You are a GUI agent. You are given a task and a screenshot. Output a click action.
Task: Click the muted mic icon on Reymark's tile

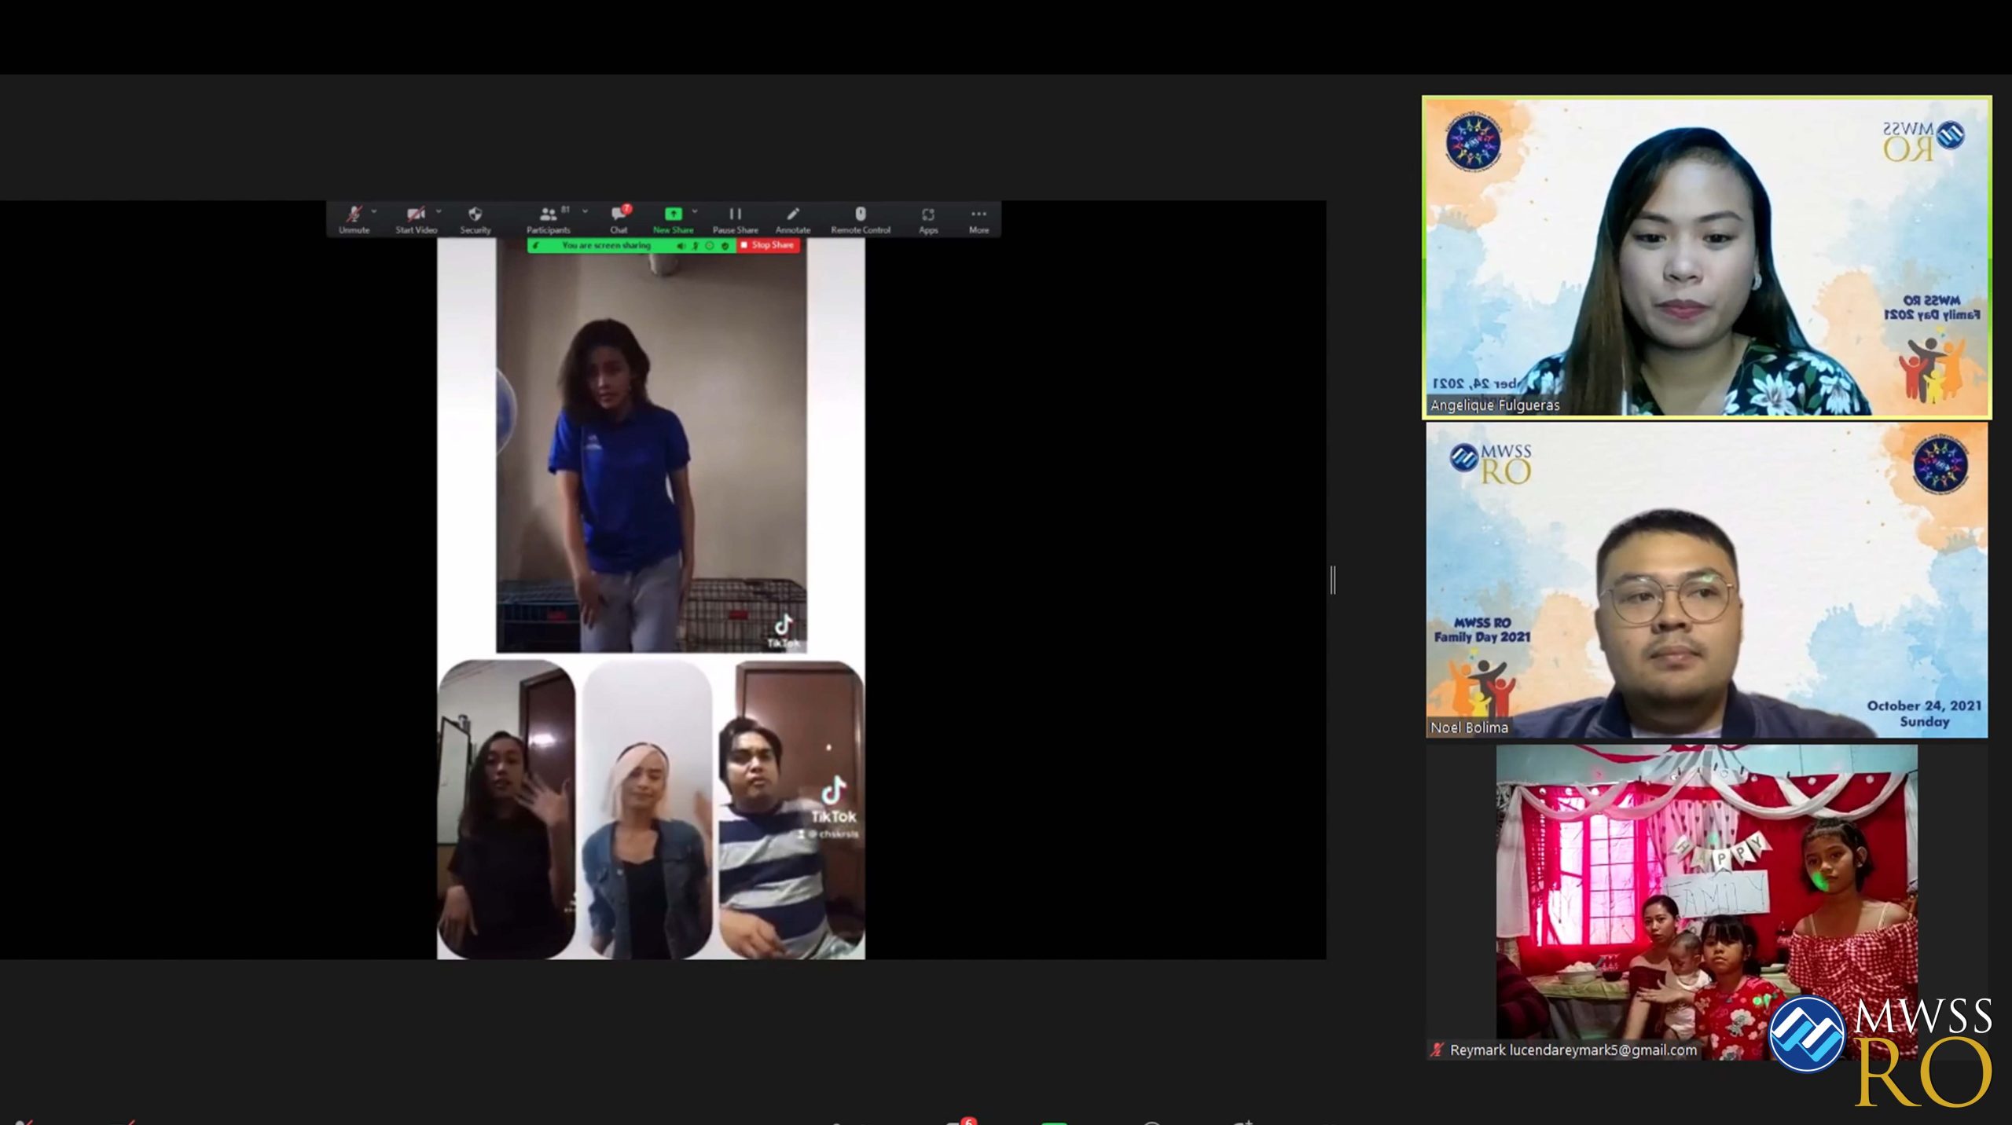click(x=1437, y=1050)
